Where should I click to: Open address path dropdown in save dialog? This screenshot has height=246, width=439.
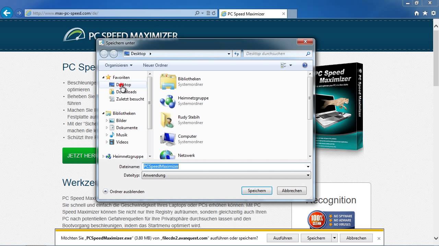229,54
